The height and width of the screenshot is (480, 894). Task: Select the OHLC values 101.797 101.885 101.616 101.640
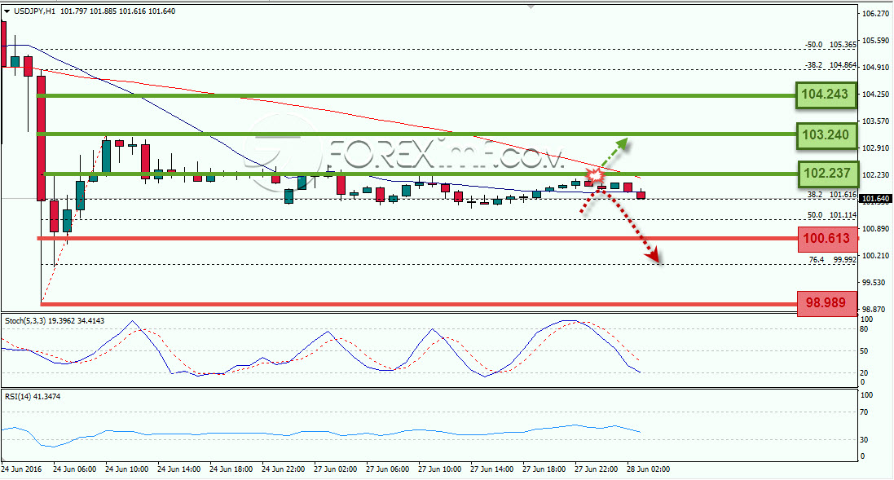117,11
